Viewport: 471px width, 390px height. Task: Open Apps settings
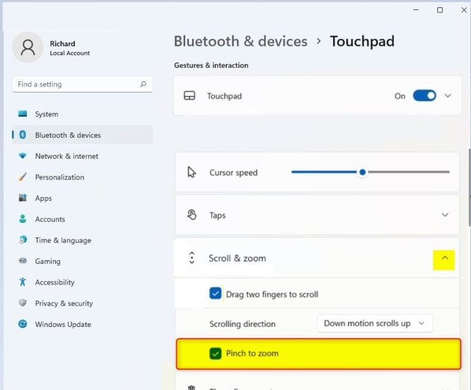click(x=83, y=198)
